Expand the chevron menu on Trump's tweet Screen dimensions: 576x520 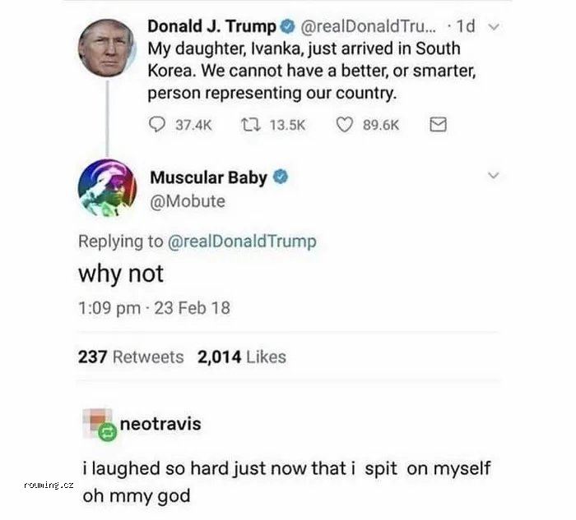[493, 25]
